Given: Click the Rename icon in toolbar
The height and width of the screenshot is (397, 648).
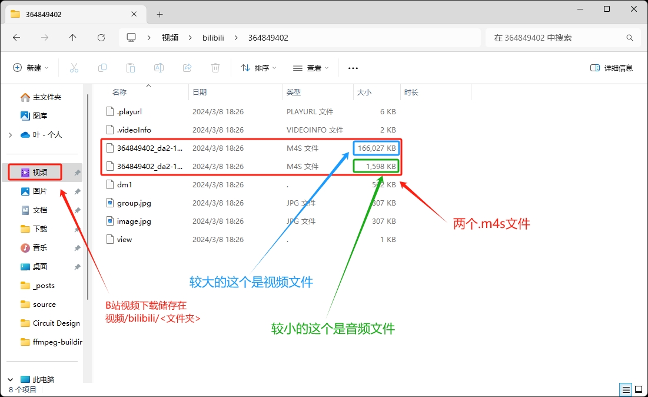Looking at the screenshot, I should click(159, 68).
